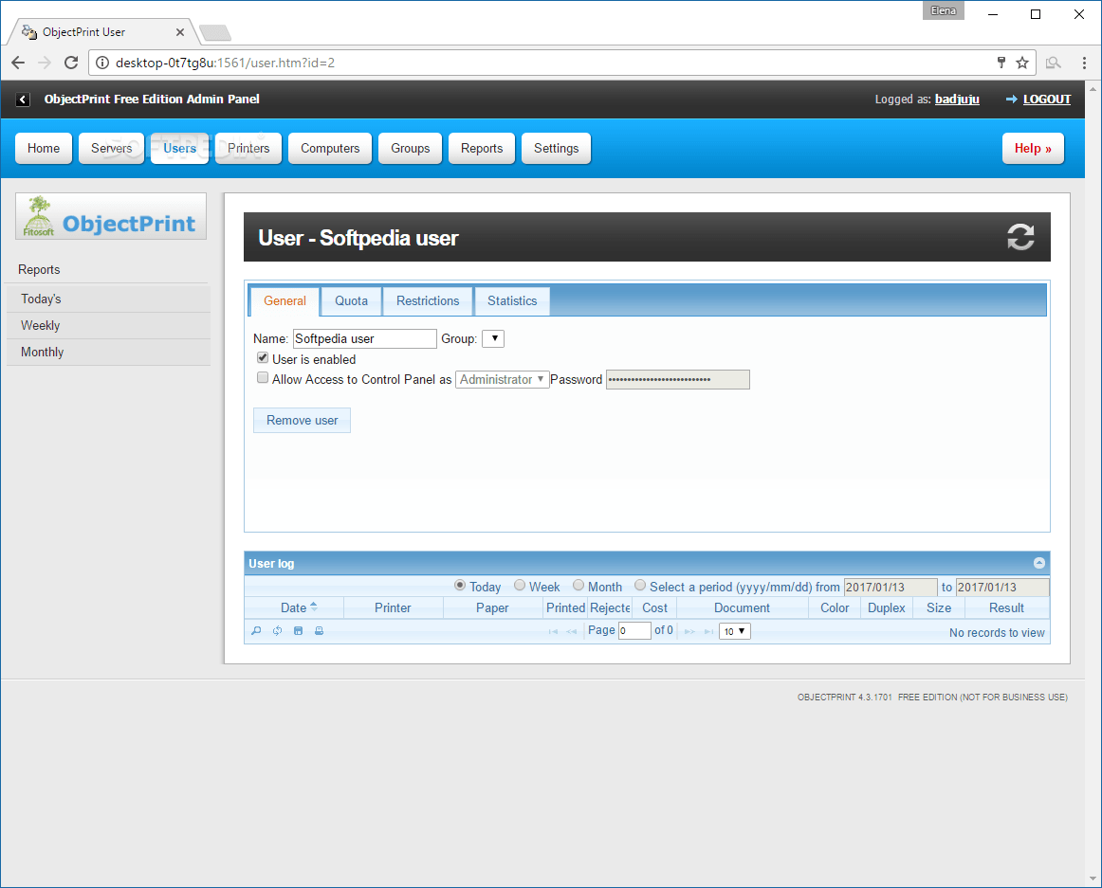Viewport: 1102px width, 888px height.
Task: Click the extension icon beside the bookmark star
Action: pyautogui.click(x=1053, y=63)
